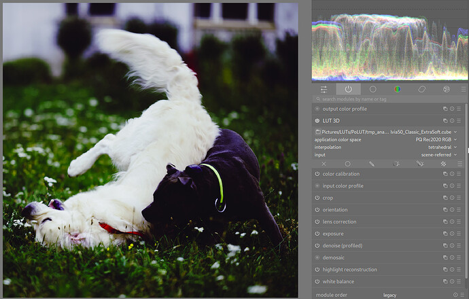Open the quick access panel tab
Screen dimensions: 469x299
[x=324, y=89]
